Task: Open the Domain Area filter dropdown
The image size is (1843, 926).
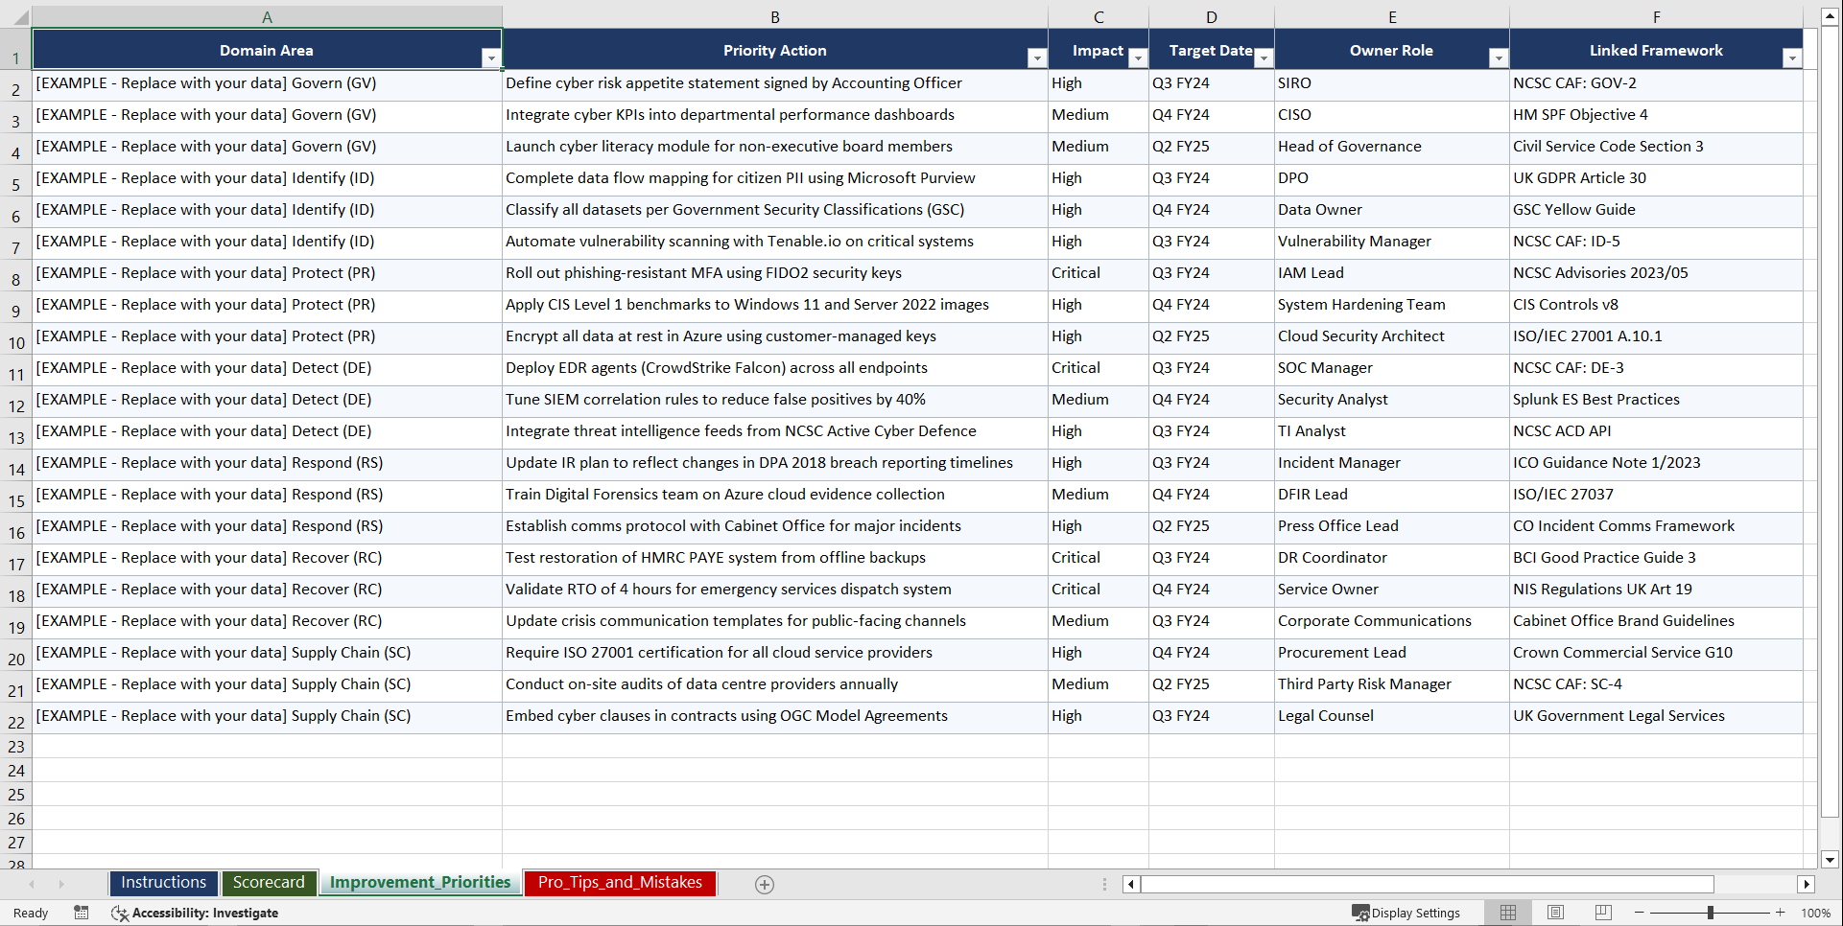Action: [x=492, y=58]
